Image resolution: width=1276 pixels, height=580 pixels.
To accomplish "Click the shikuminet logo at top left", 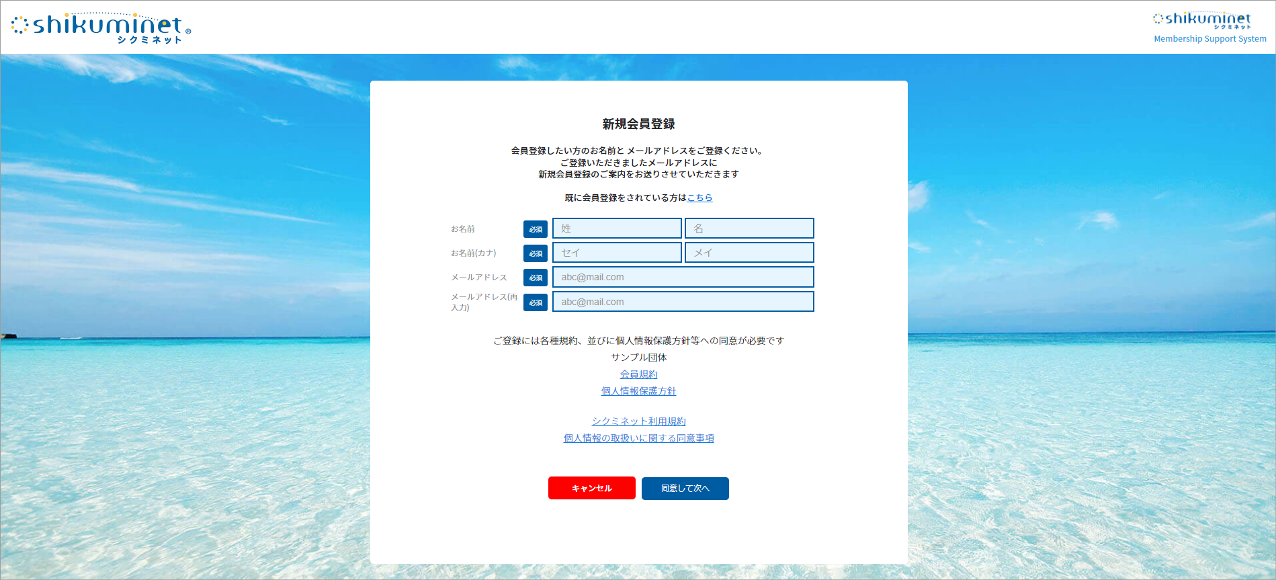I will [x=101, y=28].
